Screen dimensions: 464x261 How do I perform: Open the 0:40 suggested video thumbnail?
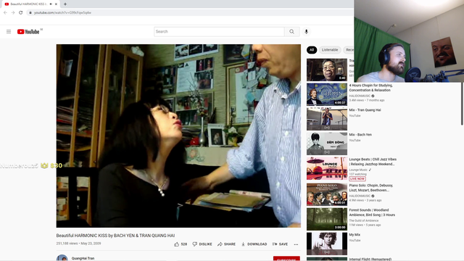click(327, 70)
